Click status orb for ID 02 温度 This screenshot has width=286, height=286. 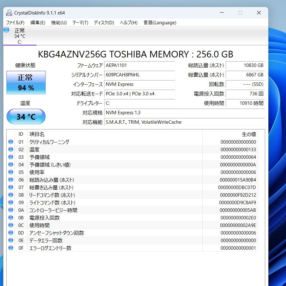click(x=11, y=149)
